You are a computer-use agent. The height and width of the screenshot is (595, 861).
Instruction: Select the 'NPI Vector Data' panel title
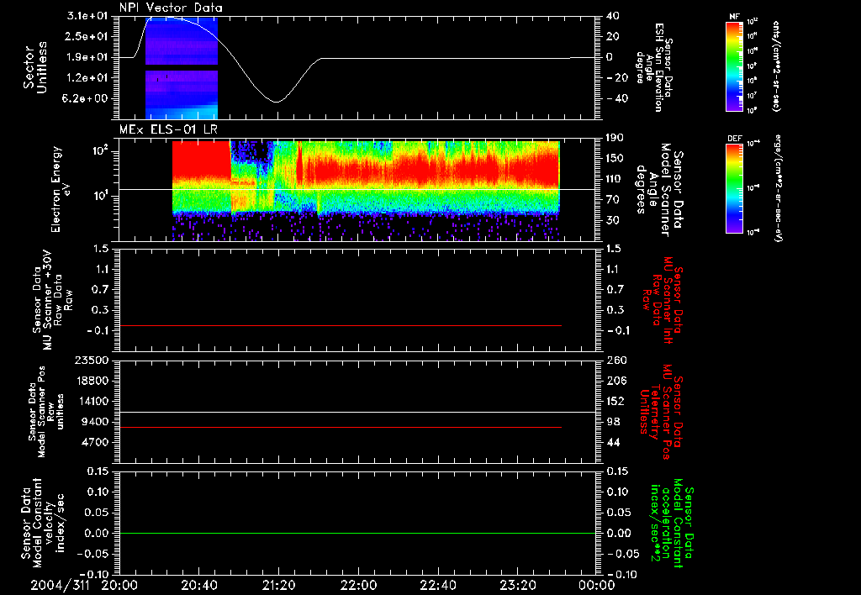point(171,8)
